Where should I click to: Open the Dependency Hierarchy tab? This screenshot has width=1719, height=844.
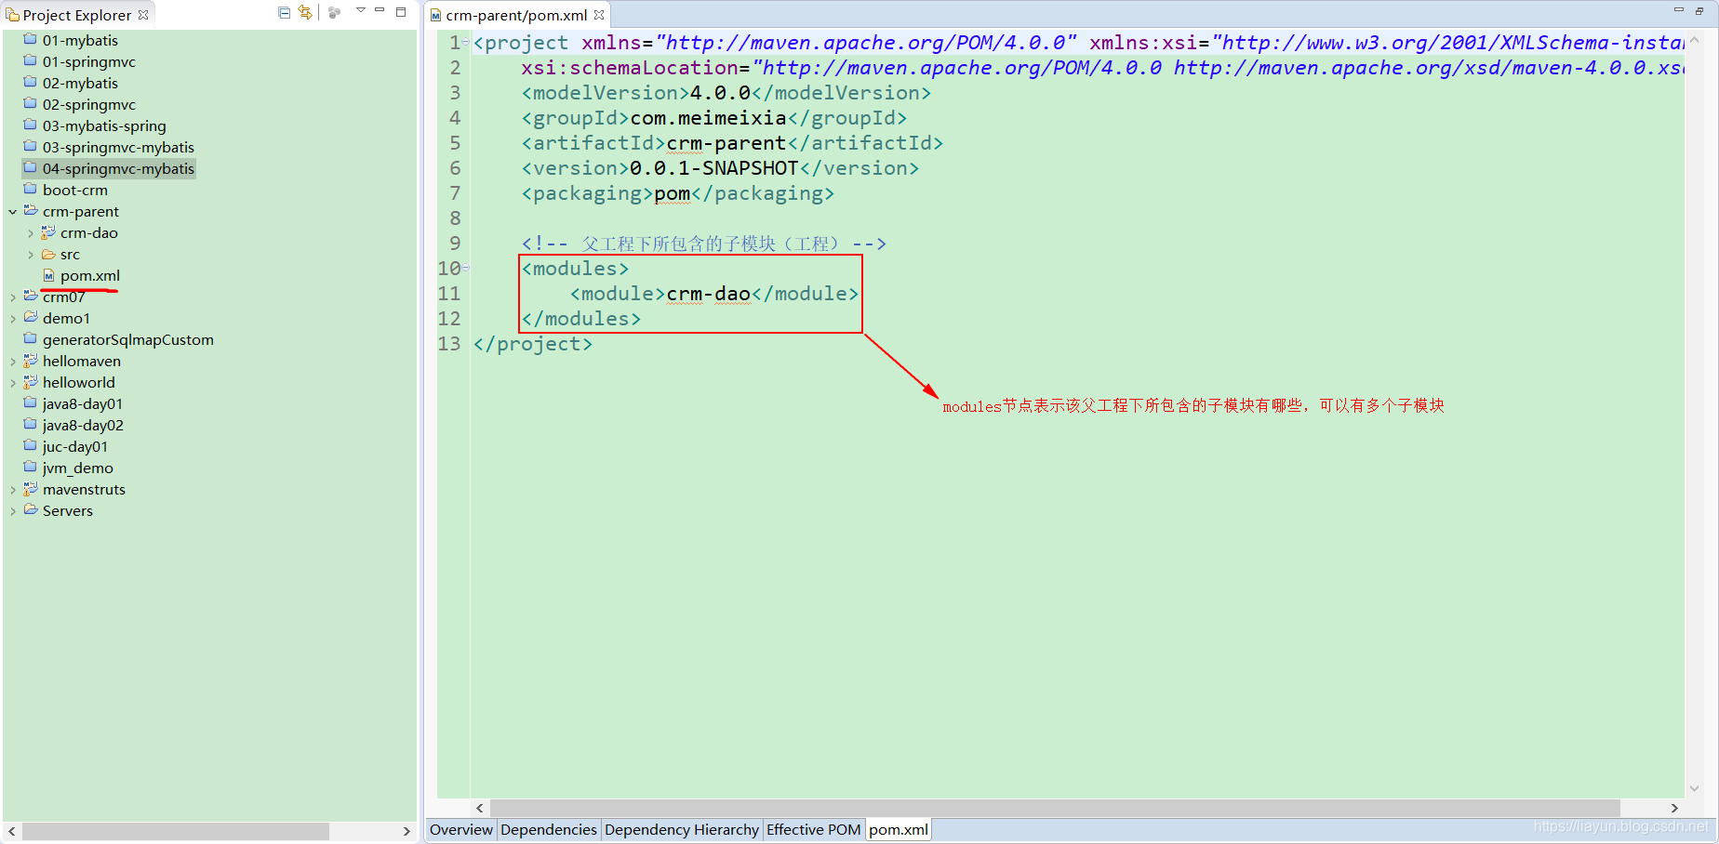coord(681,829)
